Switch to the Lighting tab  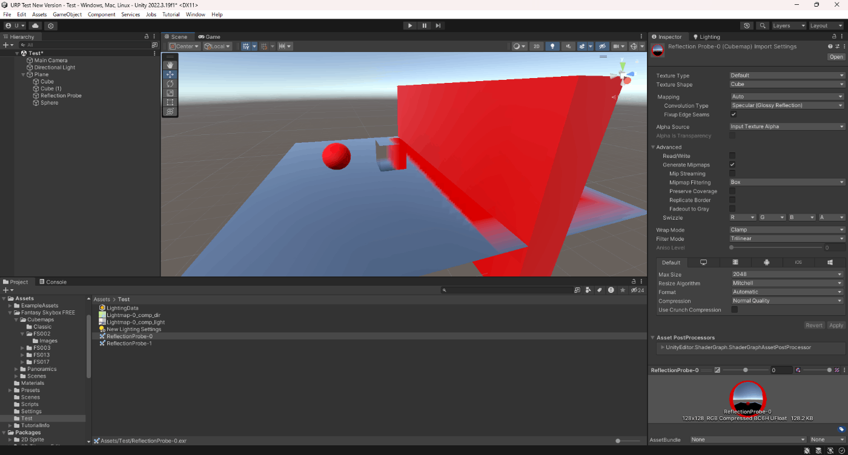click(706, 37)
